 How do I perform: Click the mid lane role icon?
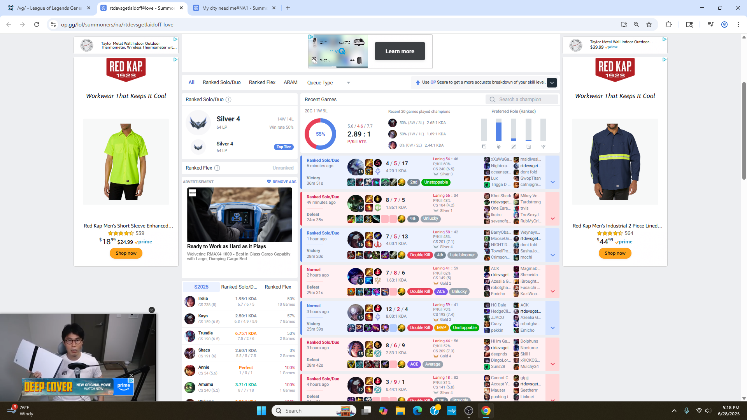[514, 147]
